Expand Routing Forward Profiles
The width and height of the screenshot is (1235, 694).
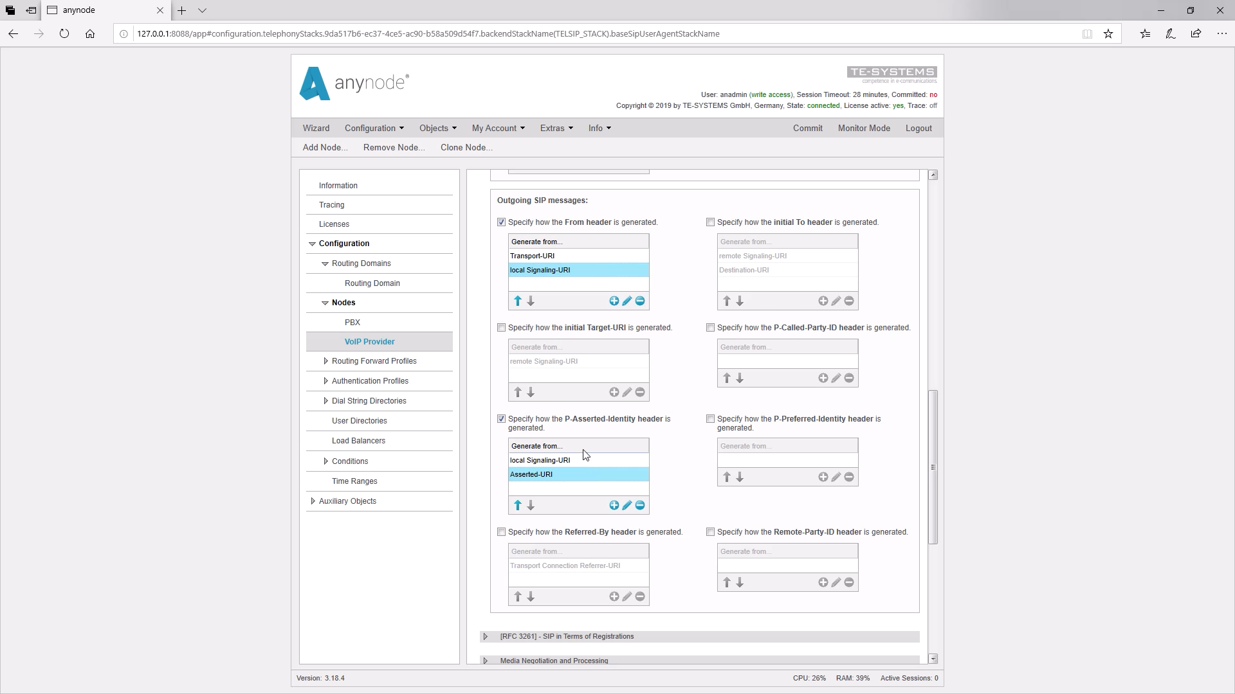click(325, 361)
